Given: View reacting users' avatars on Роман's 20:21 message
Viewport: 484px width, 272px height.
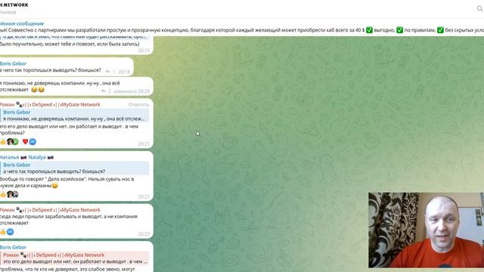Looking at the screenshot, I should (x=13, y=141).
